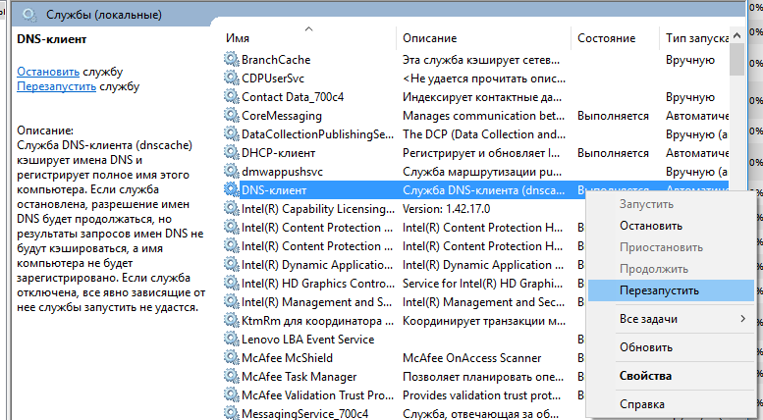Viewport: 763px width, 420px height.
Task: Click the CDPUserSvc service gear icon
Action: point(231,78)
